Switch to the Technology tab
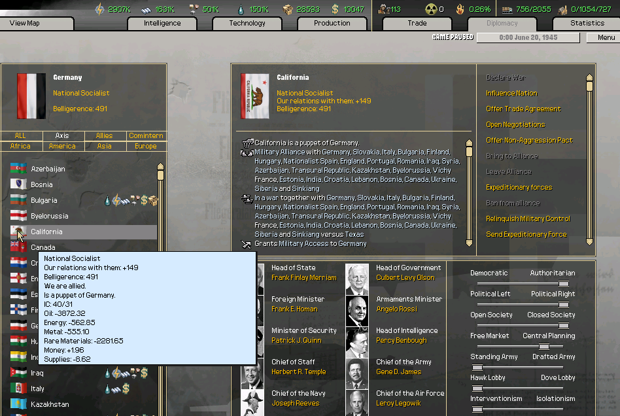 click(247, 24)
